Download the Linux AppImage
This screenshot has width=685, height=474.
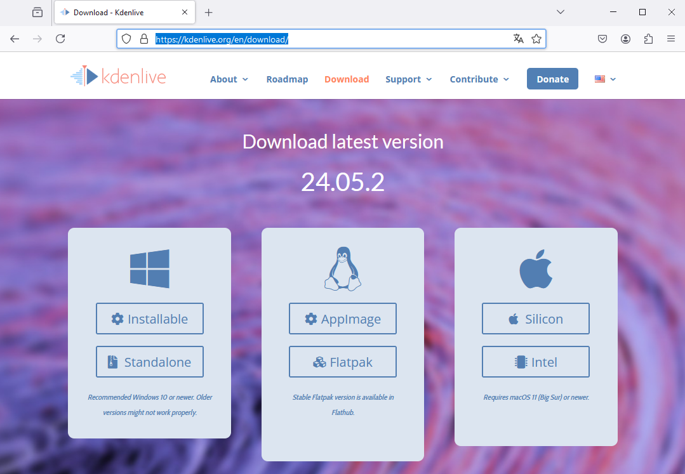point(343,319)
